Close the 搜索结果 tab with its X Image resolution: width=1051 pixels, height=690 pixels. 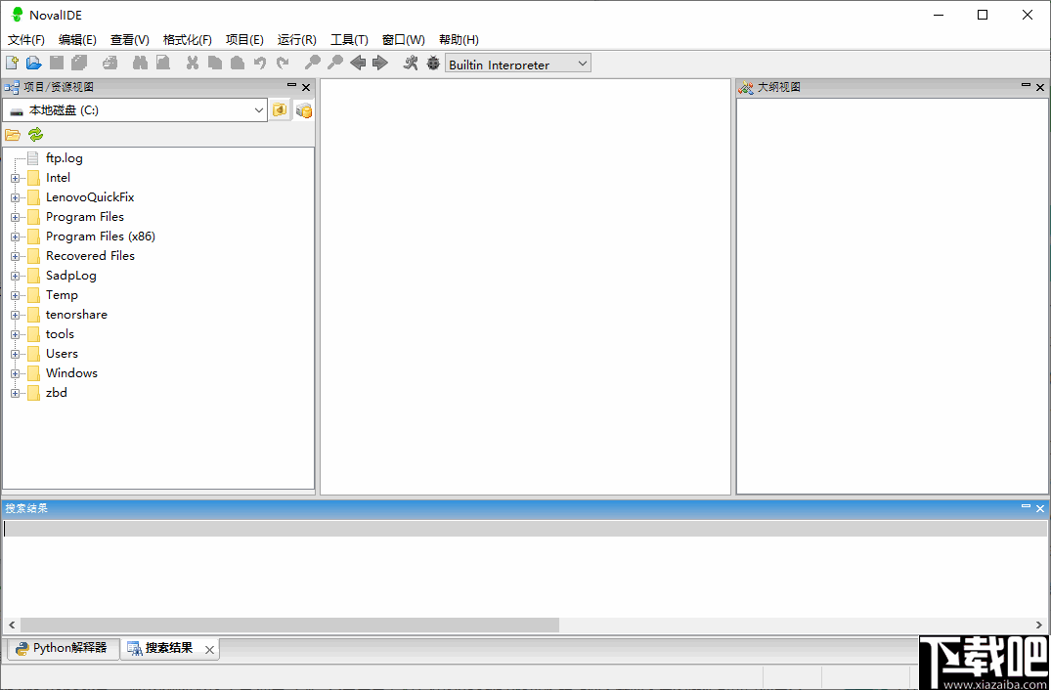pyautogui.click(x=209, y=649)
